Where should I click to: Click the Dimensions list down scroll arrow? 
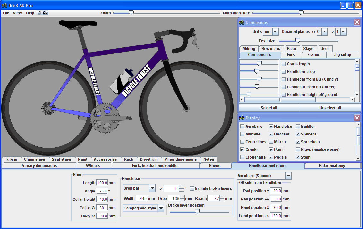(x=357, y=95)
